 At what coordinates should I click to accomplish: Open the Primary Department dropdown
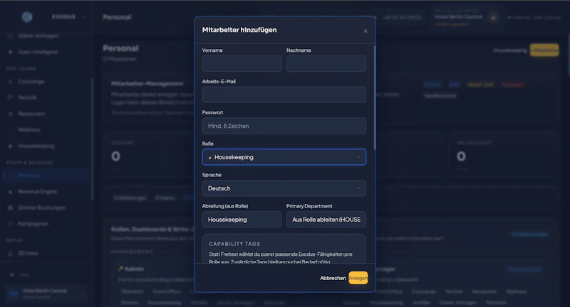[326, 220]
